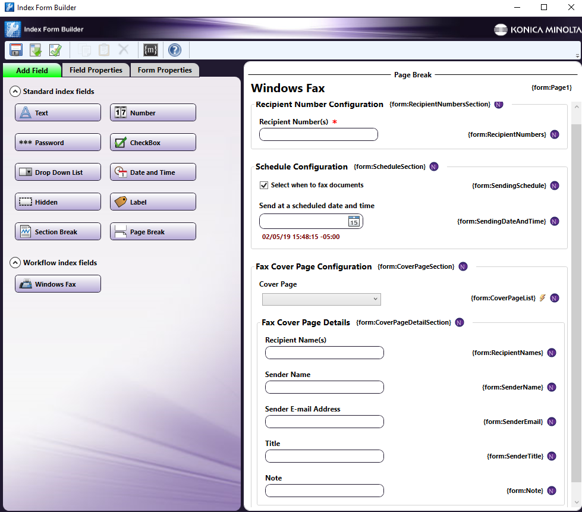Click the Recipient Number(s) input field

pos(319,134)
